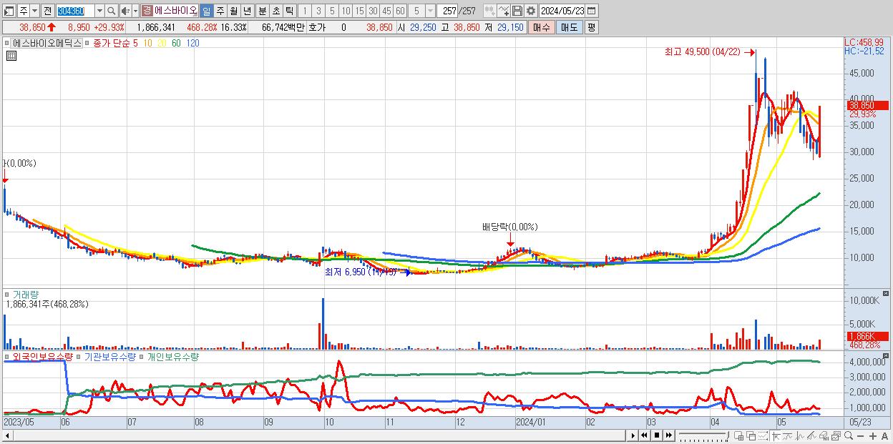The image size is (893, 444).
Task: Click the 경 warning badge before the stock name
Action: pyautogui.click(x=147, y=11)
